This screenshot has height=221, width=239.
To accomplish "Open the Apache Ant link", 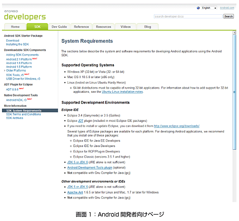I will tap(75, 192).
